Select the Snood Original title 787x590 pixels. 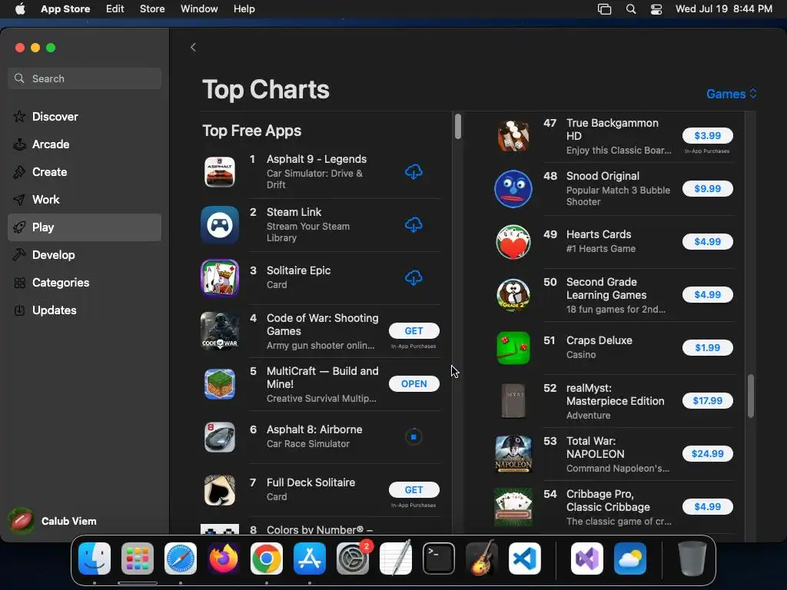(603, 176)
